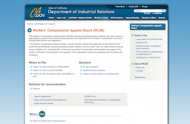Click the Petitions for reconsideration heading
This screenshot has height=124, width=190.
pyautogui.click(x=47, y=84)
